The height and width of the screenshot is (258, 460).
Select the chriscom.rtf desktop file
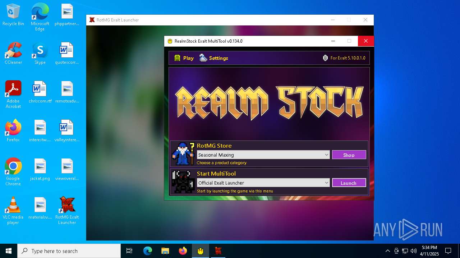40,92
